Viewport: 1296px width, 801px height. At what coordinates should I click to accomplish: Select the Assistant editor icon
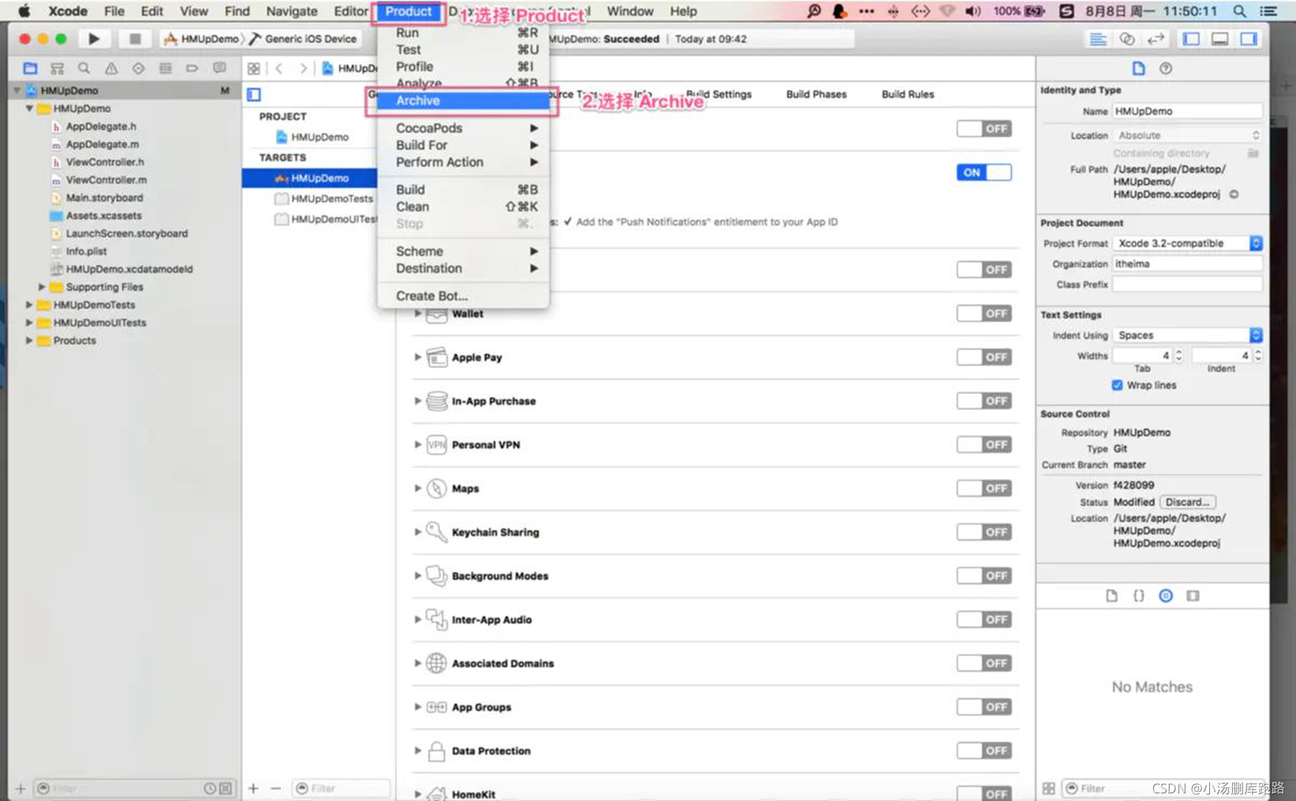coord(1127,39)
